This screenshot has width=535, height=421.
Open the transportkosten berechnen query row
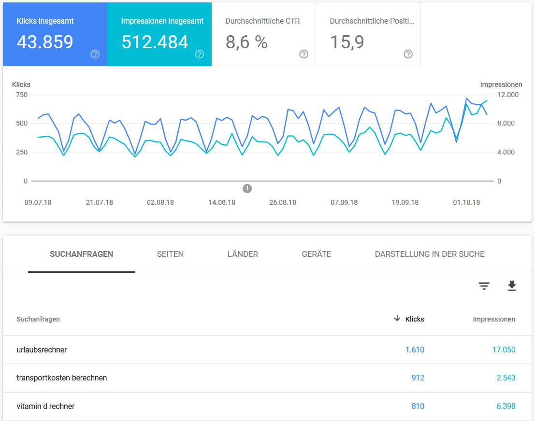pos(62,378)
